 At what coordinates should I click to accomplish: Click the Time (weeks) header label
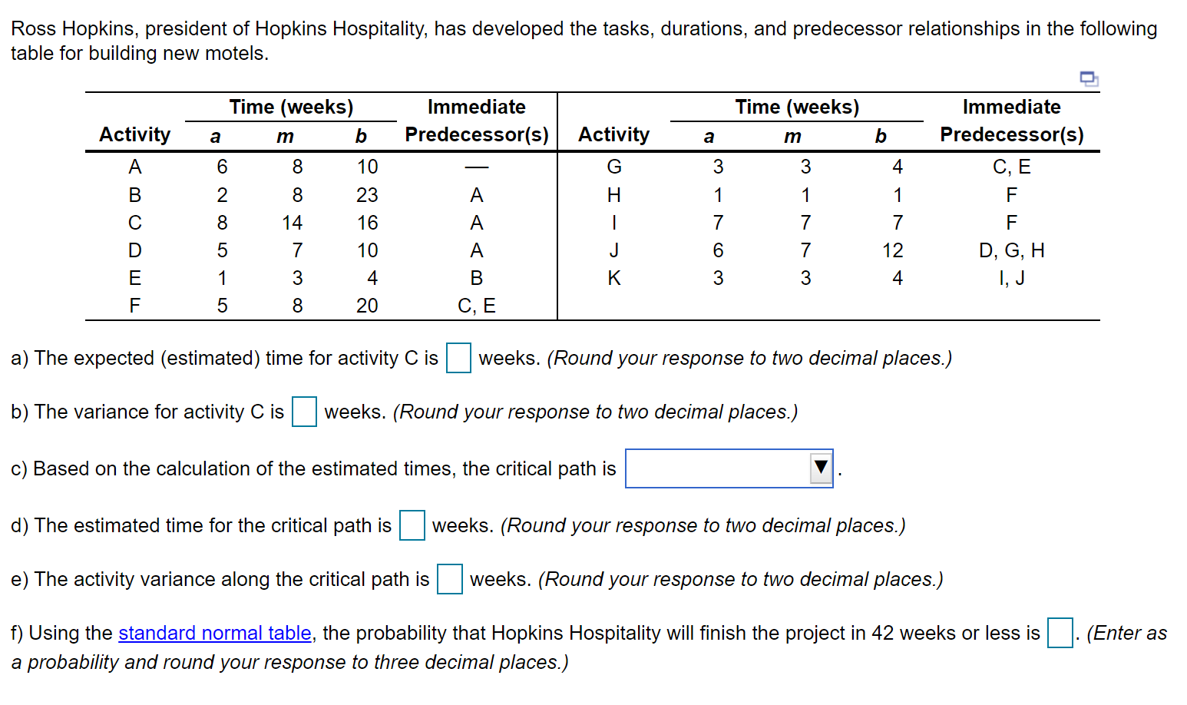tap(290, 106)
